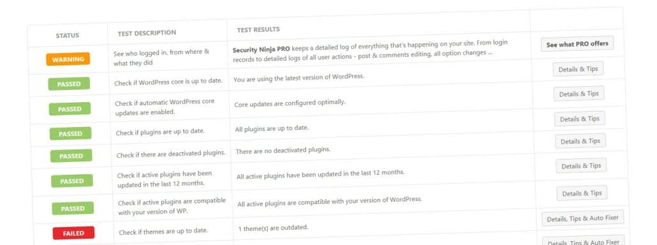The height and width of the screenshot is (245, 657).
Task: Open Details & Tips for deactivated plugins test
Action: point(580,141)
